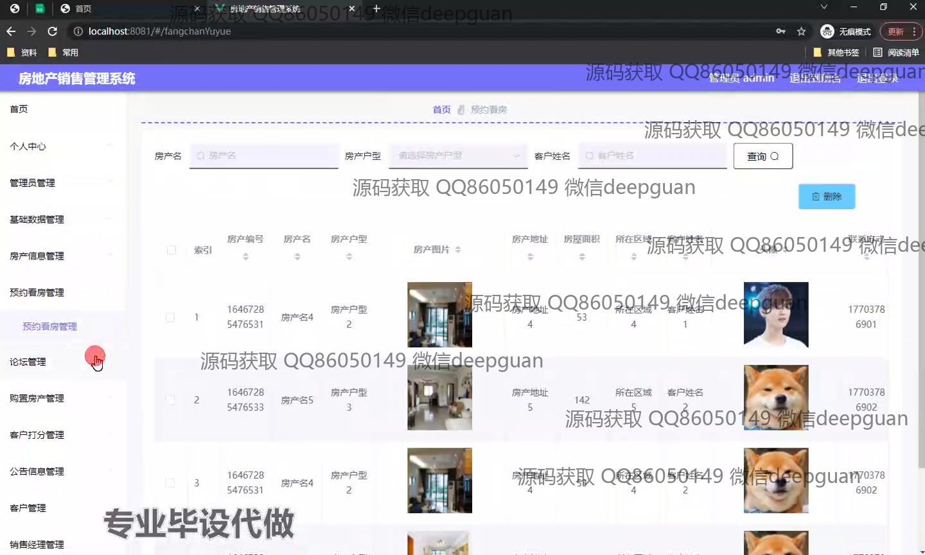Collapse the 预约看房管理 parent menu
The image size is (925, 555).
coord(62,292)
